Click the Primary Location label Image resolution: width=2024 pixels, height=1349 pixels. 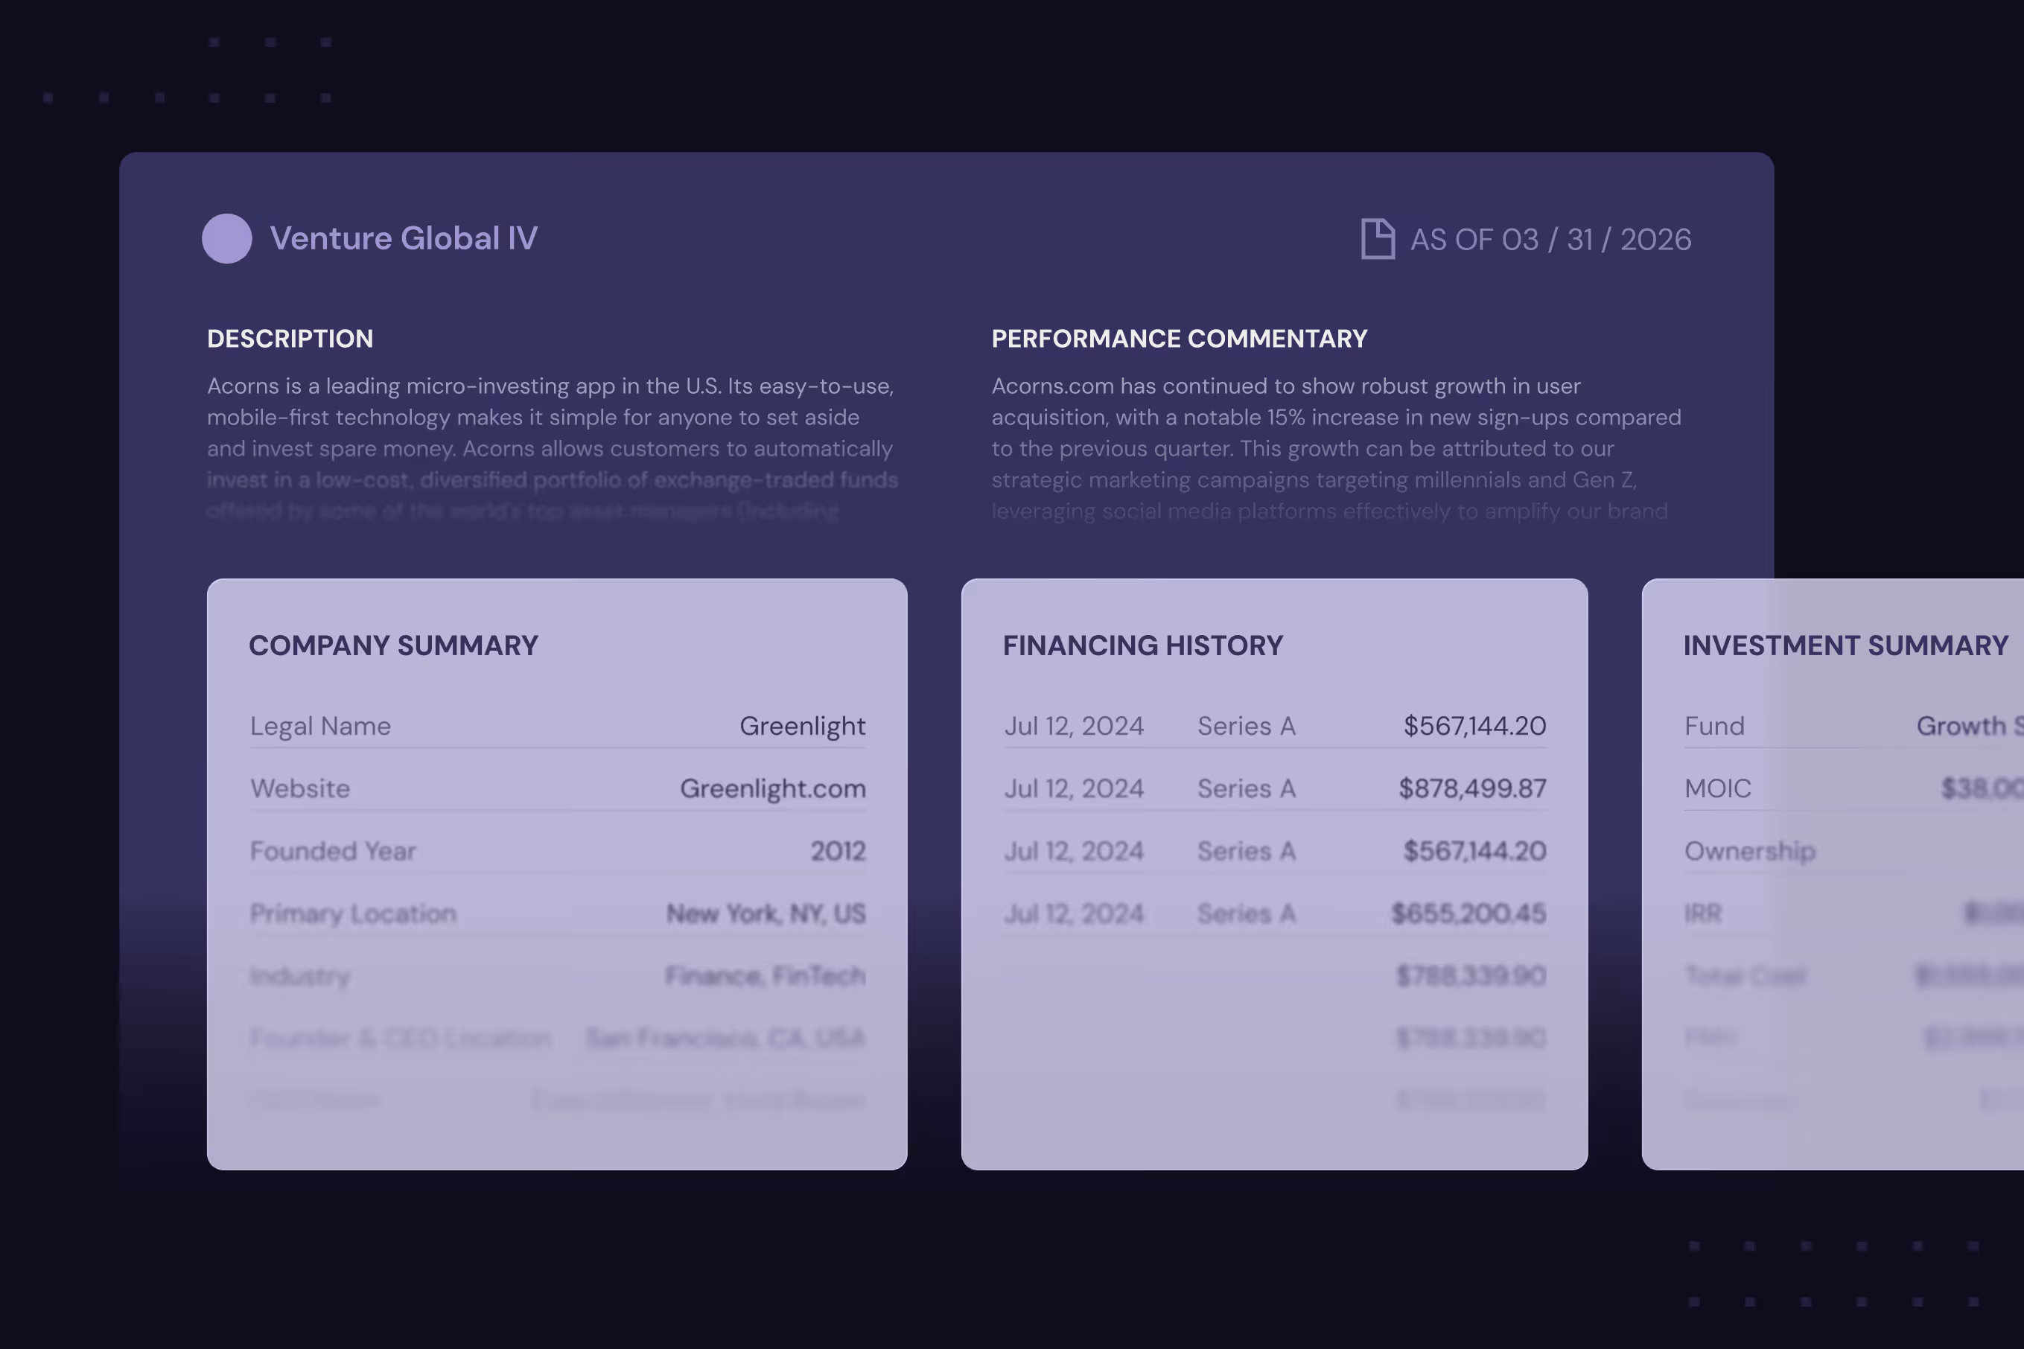[353, 913]
